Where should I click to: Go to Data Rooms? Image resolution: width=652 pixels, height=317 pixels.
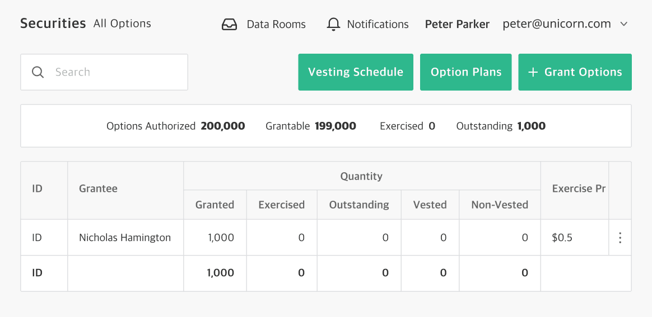pos(276,25)
